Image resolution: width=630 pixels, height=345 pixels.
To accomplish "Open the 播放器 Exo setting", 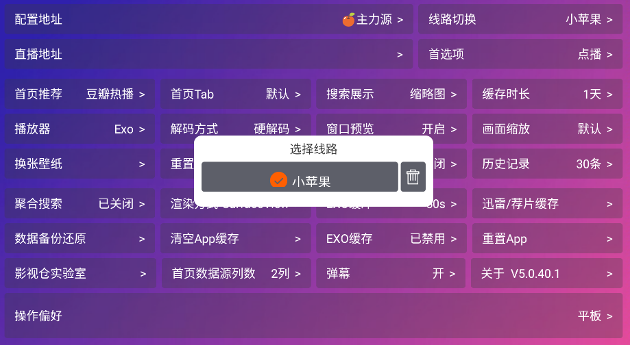I will 80,129.
